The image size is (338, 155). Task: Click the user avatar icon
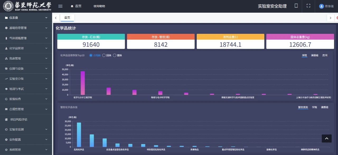pyautogui.click(x=321, y=6)
